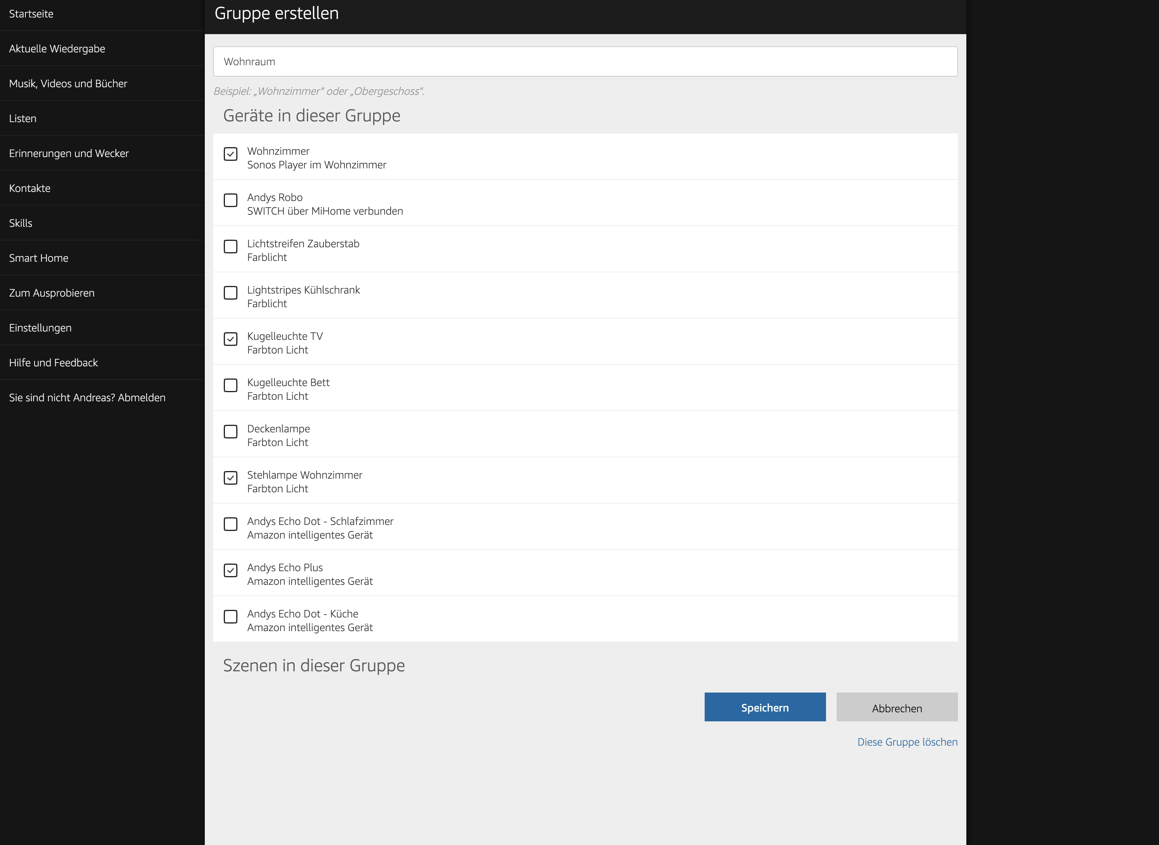
Task: Navigate to Musik, Videos und Bücher
Action: click(68, 83)
